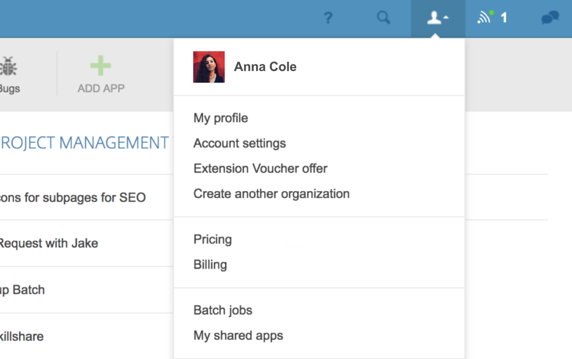
Task: Open Extension Voucher offer
Action: coord(260,169)
